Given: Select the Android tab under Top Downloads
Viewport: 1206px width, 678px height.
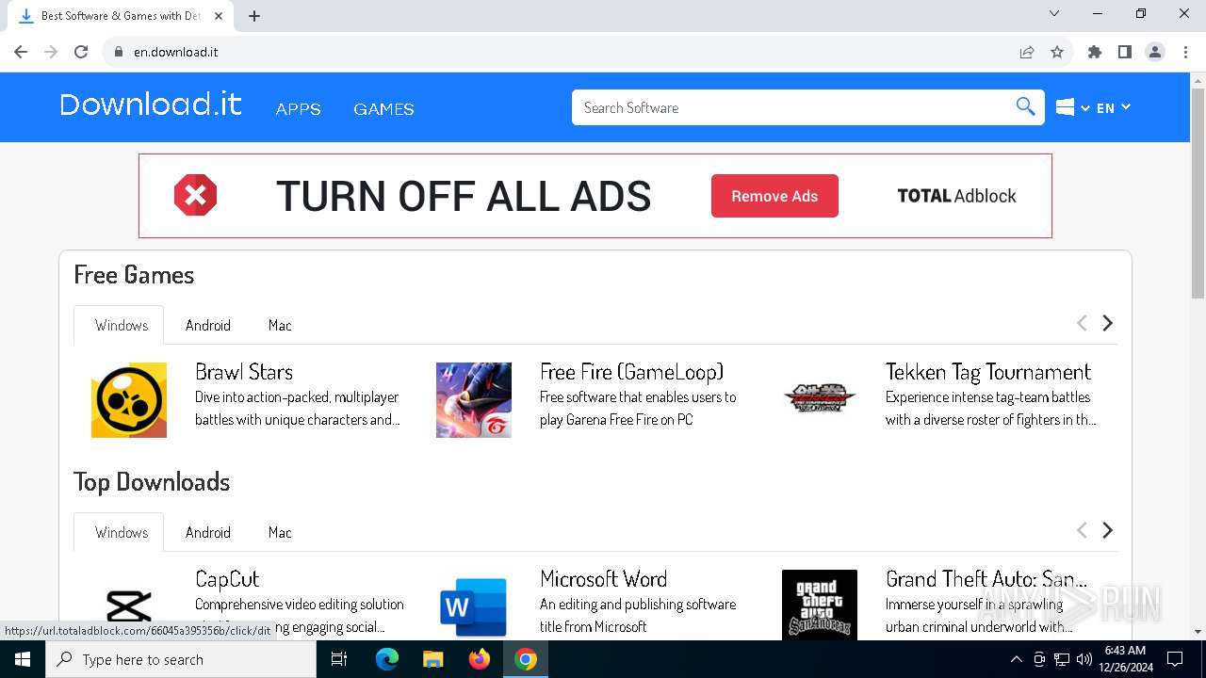Looking at the screenshot, I should click(207, 532).
